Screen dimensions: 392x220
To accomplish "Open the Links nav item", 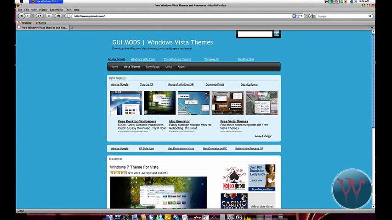I will [x=169, y=66].
